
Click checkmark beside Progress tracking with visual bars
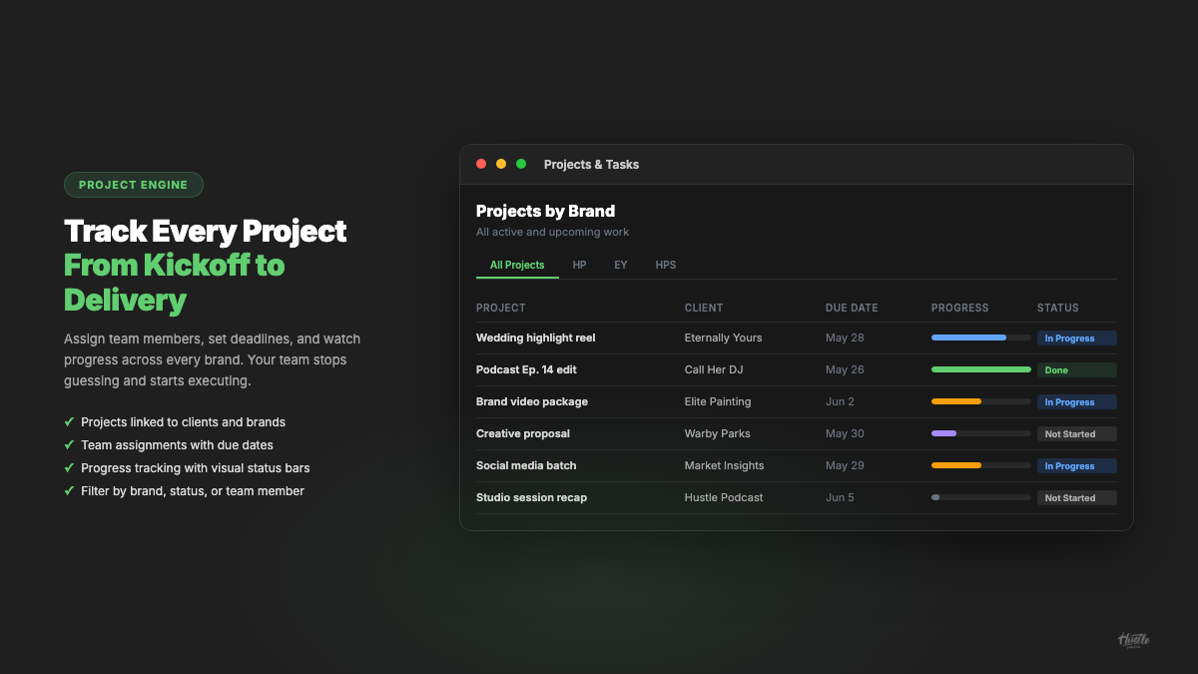click(69, 467)
